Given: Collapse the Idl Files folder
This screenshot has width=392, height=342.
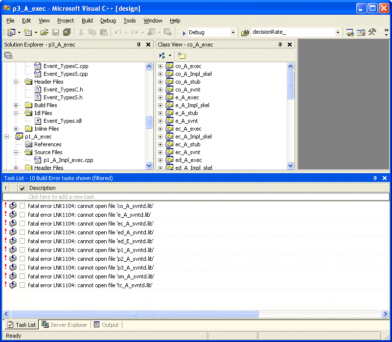Looking at the screenshot, I should (x=16, y=113).
